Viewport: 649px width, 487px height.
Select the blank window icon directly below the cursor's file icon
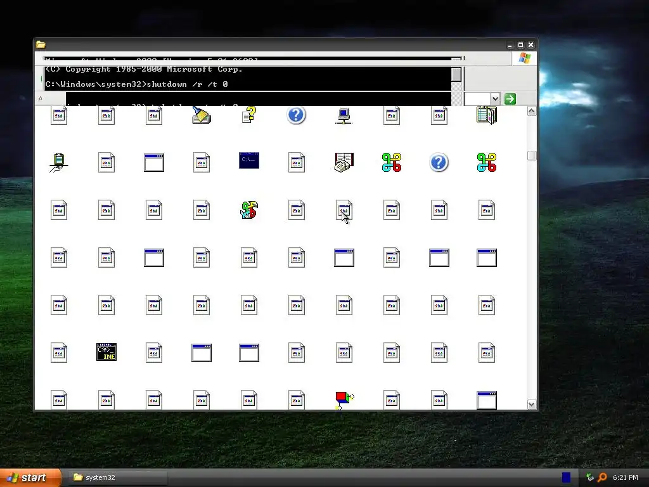pyautogui.click(x=344, y=257)
